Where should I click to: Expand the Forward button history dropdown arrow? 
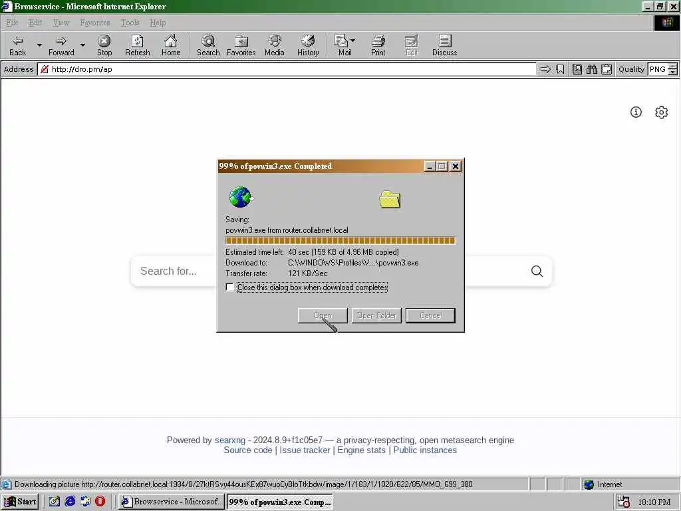pyautogui.click(x=82, y=45)
